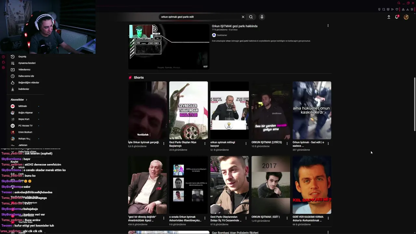Open more menu for gezi bir direniş değildir short

[163, 218]
